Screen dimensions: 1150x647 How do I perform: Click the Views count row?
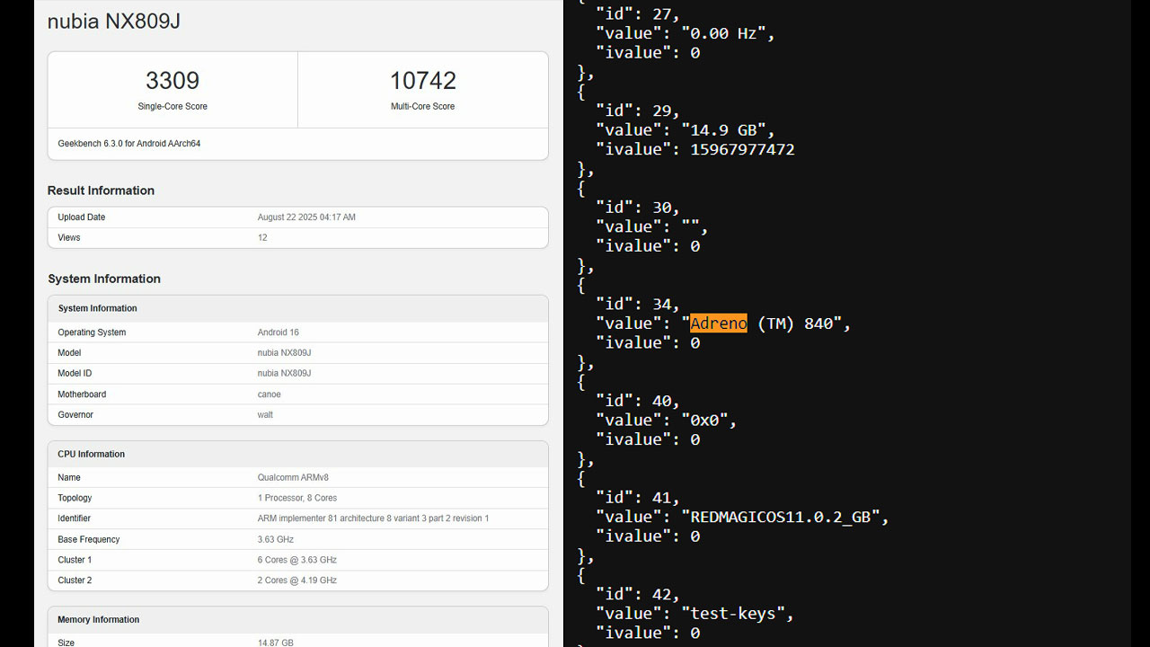(x=297, y=238)
